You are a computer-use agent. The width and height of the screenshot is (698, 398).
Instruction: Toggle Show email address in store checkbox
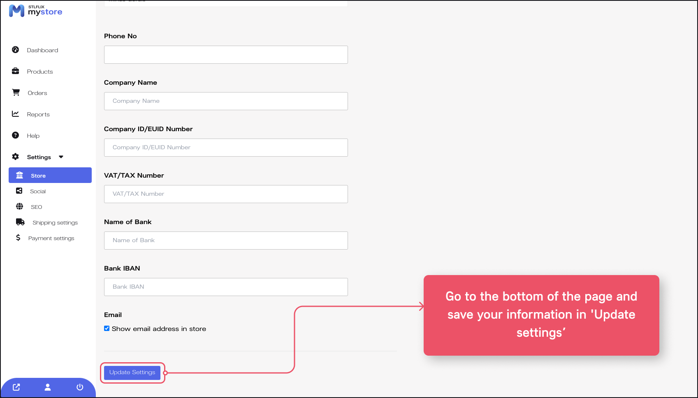107,329
